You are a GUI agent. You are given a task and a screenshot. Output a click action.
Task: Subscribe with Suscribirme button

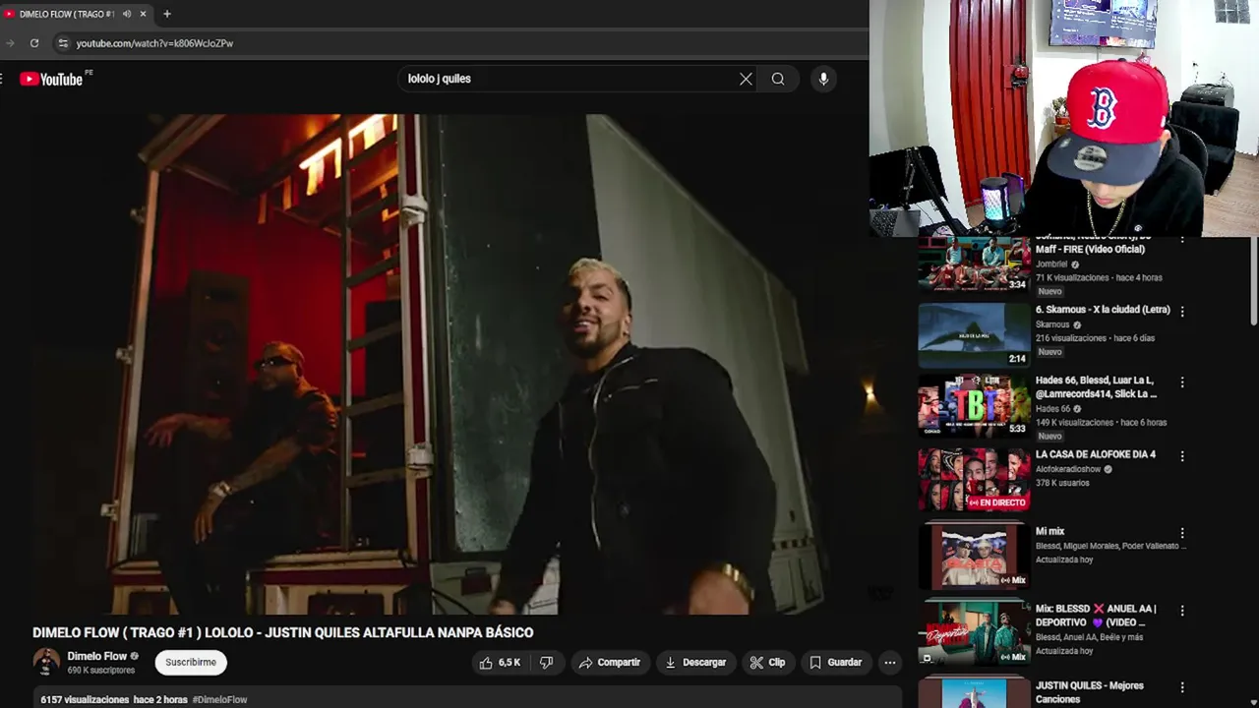coord(191,663)
